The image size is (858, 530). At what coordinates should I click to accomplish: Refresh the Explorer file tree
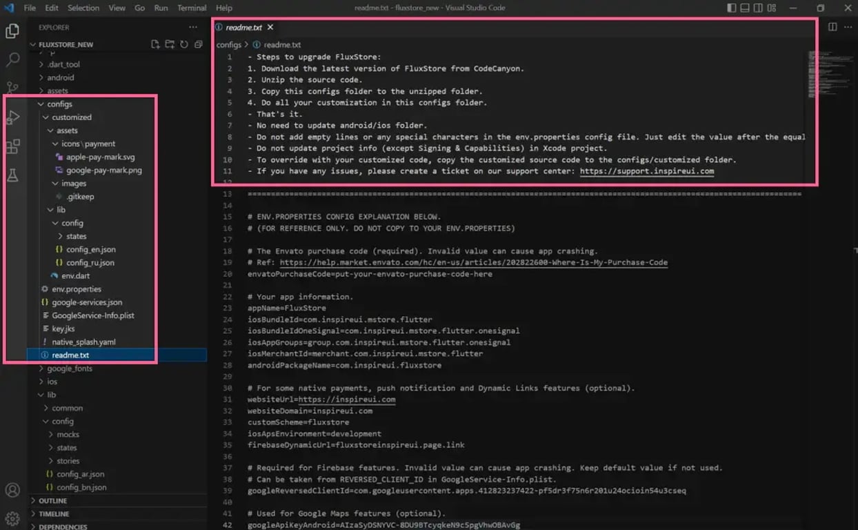pos(184,44)
